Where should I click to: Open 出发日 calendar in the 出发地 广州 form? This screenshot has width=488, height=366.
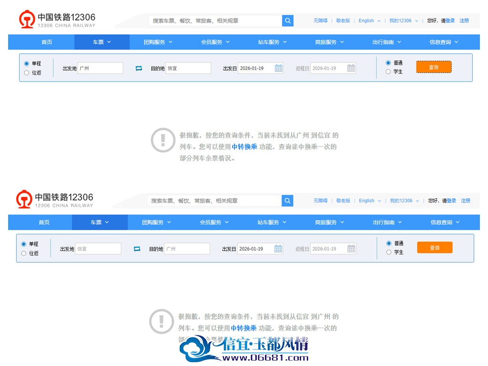click(x=278, y=68)
